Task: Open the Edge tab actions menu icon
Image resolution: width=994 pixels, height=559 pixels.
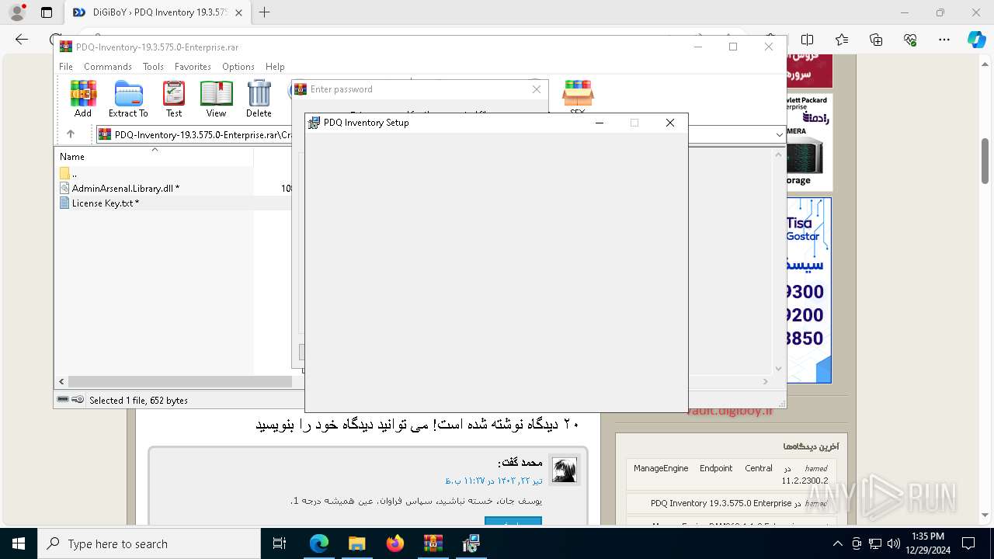Action: point(47,12)
